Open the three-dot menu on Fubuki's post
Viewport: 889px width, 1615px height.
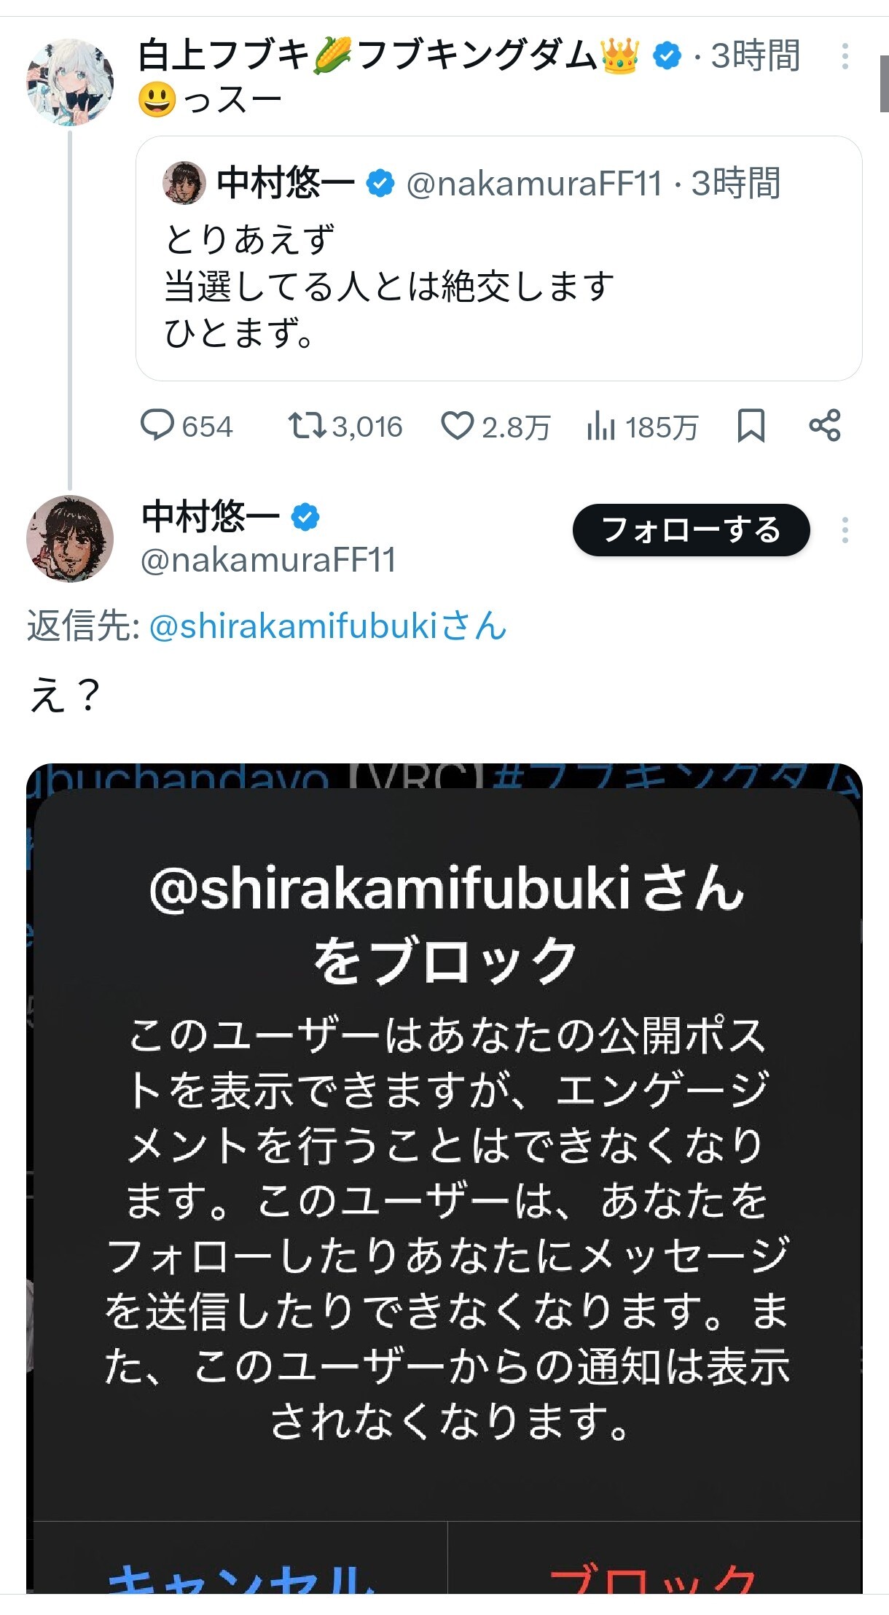pyautogui.click(x=845, y=56)
